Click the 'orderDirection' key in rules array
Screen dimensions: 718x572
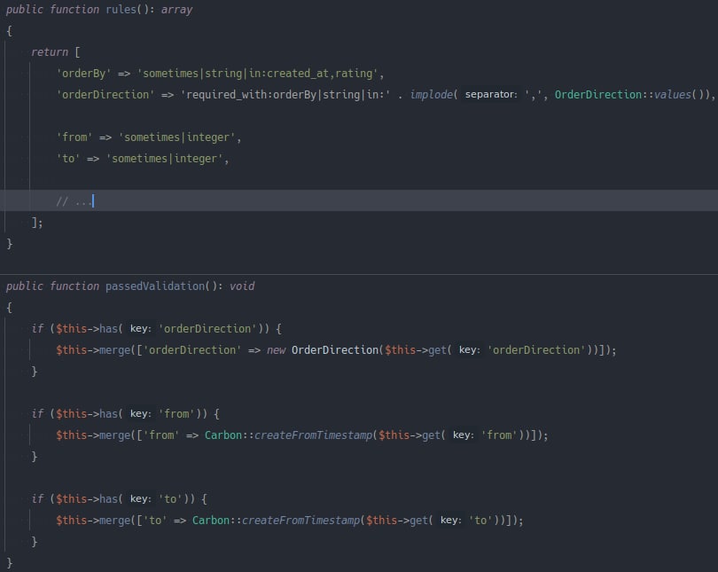pyautogui.click(x=105, y=95)
